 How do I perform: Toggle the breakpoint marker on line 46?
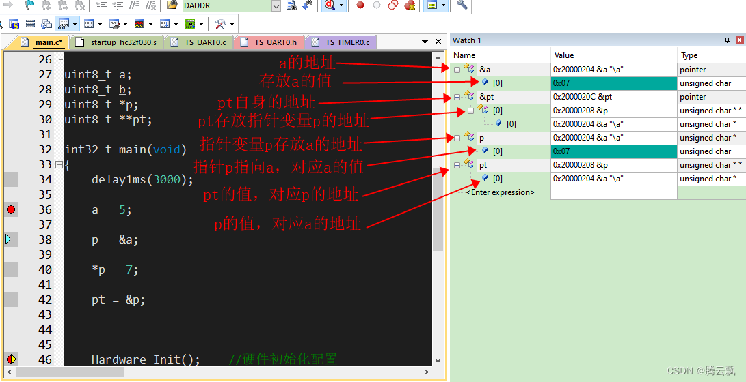(x=11, y=359)
